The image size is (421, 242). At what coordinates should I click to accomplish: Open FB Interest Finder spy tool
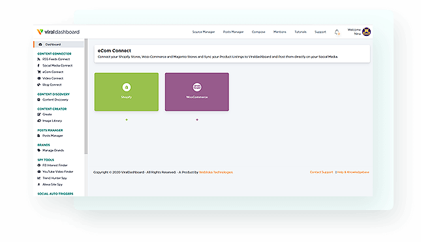coord(52,165)
